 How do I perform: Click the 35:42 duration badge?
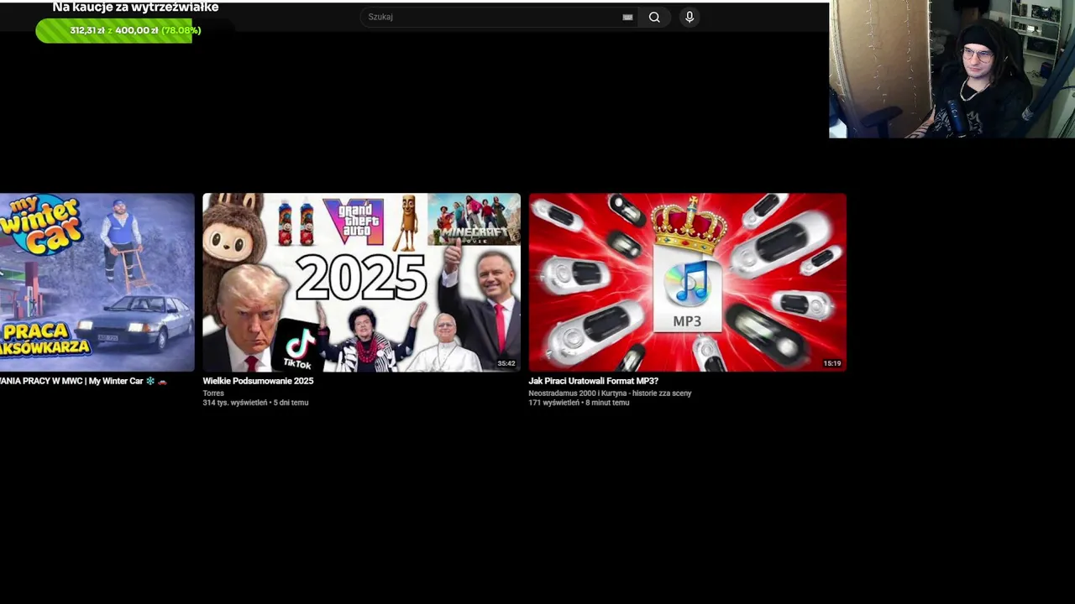pos(506,363)
